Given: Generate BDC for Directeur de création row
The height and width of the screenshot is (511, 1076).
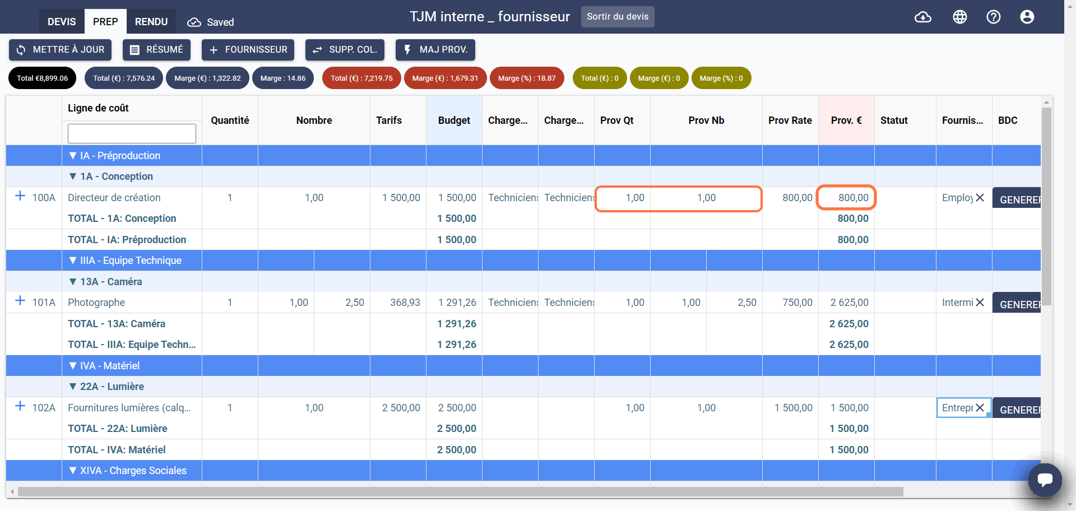Looking at the screenshot, I should pyautogui.click(x=1017, y=198).
